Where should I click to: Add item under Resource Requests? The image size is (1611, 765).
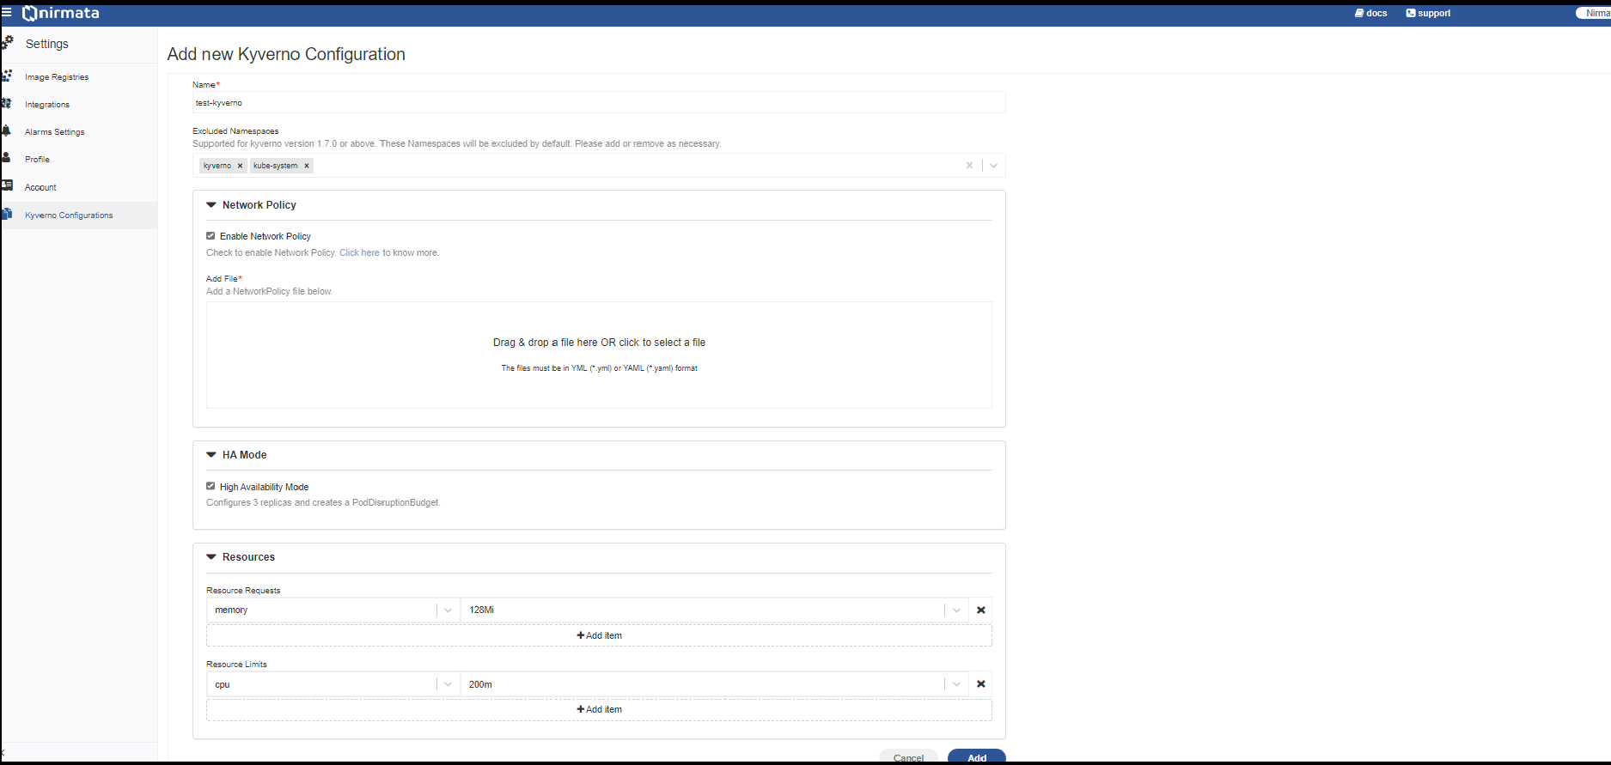coord(599,635)
